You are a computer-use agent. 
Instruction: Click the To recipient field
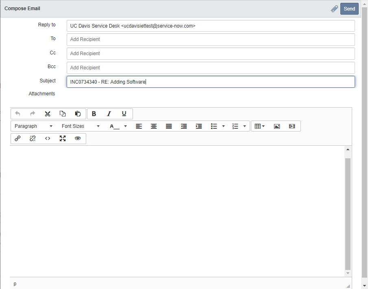pyautogui.click(x=211, y=39)
